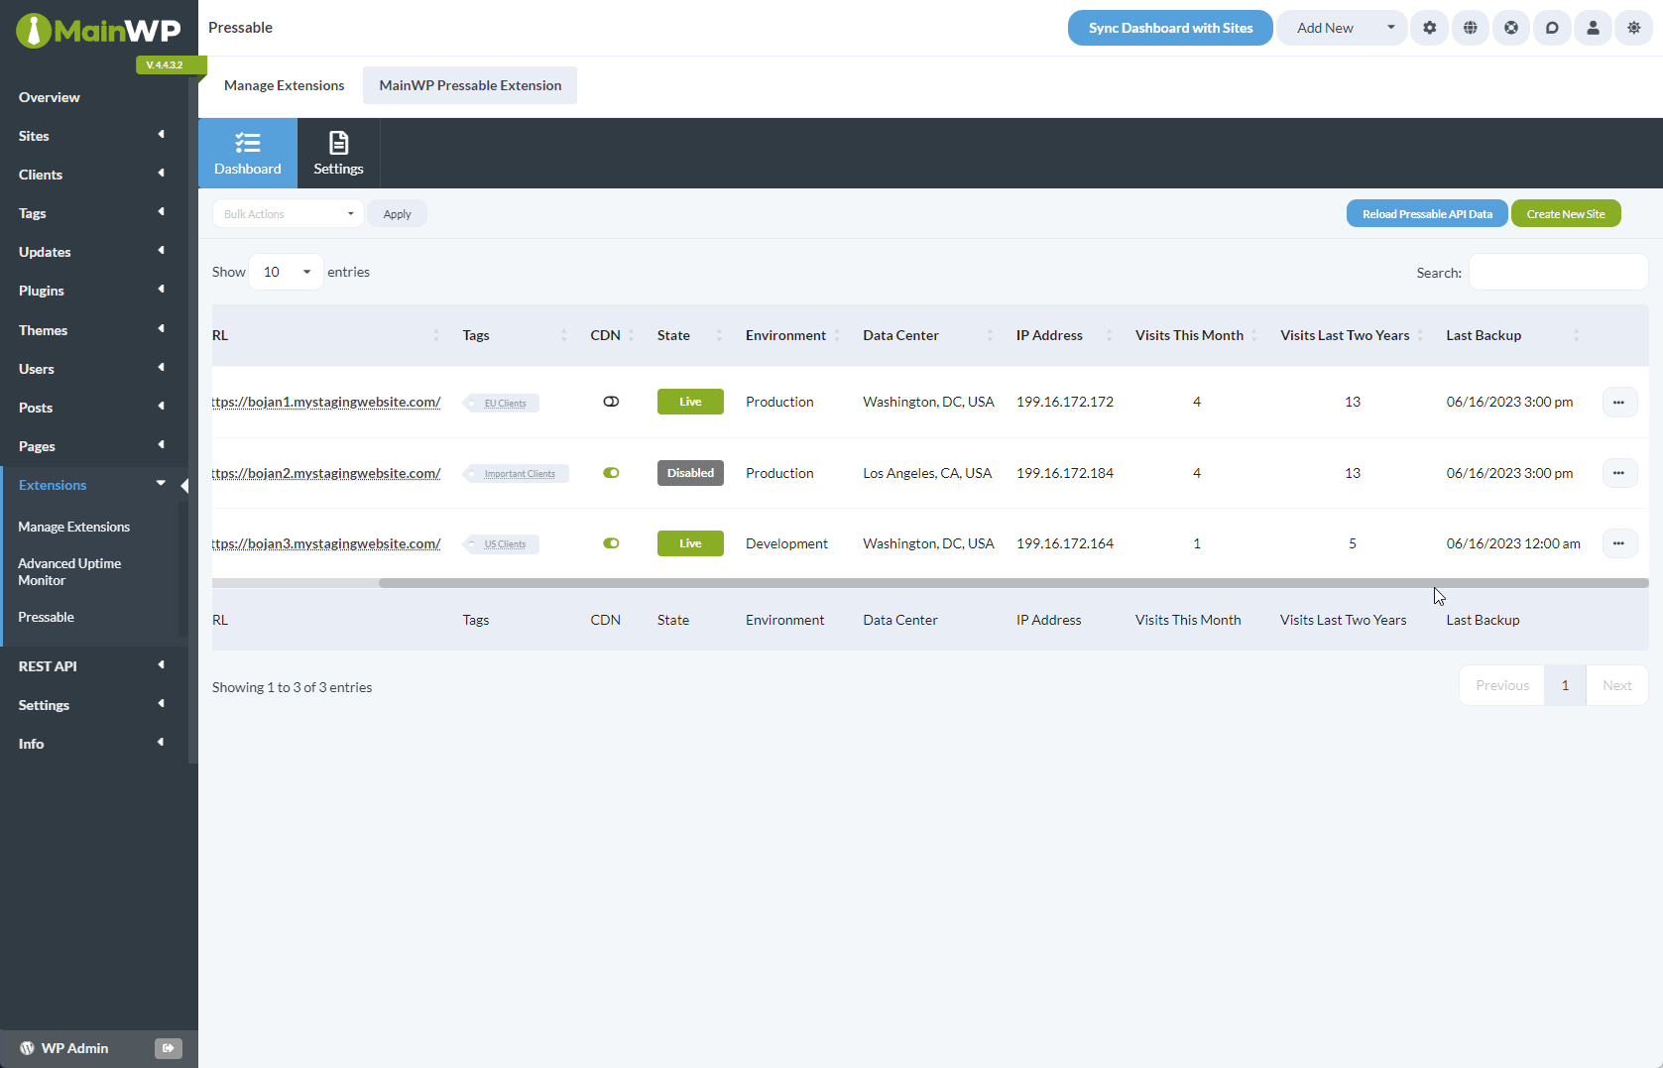Enable CDN for bojan1 site
The height and width of the screenshot is (1068, 1663).
(x=611, y=401)
